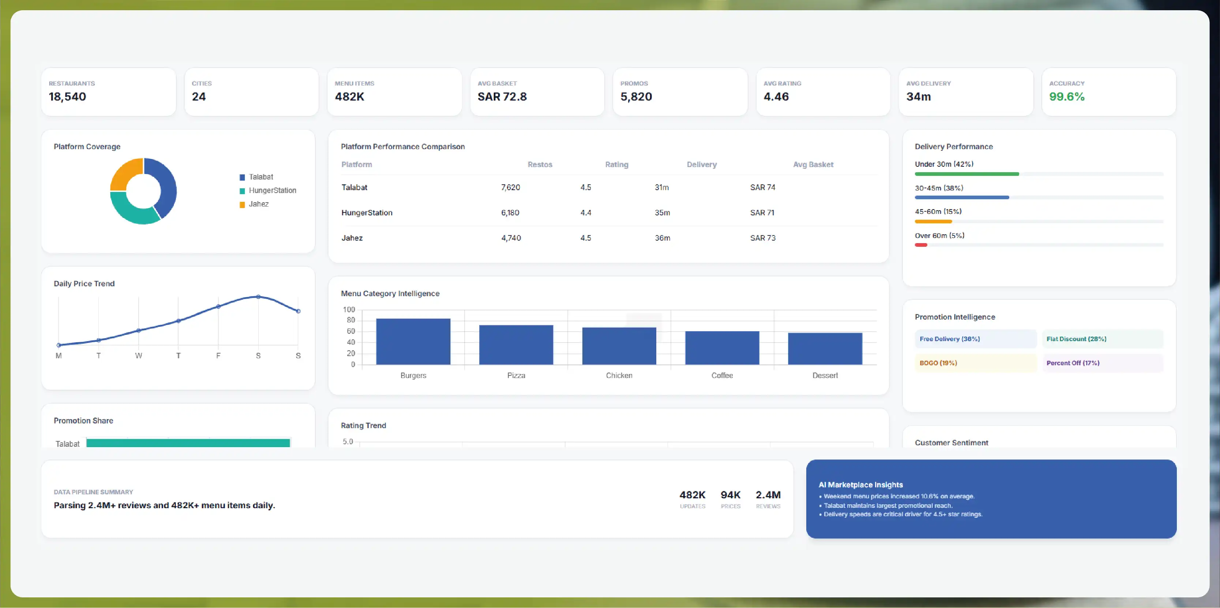Screen dimensions: 1220x608
Task: Select the Restaurants 18,540 stat card
Action: coord(108,92)
